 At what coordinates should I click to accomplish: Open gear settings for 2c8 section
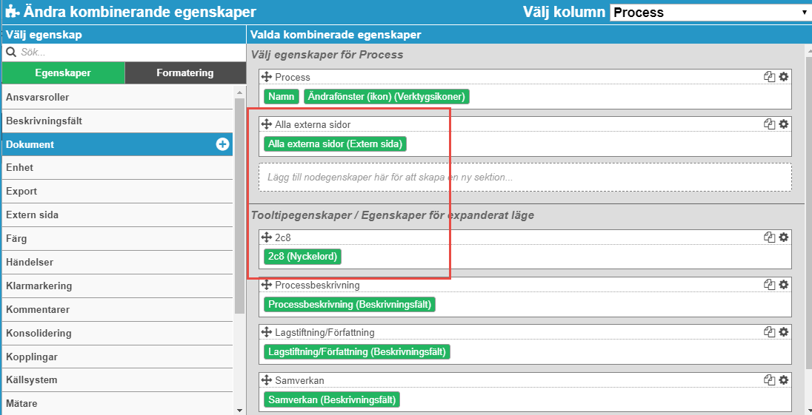[784, 237]
